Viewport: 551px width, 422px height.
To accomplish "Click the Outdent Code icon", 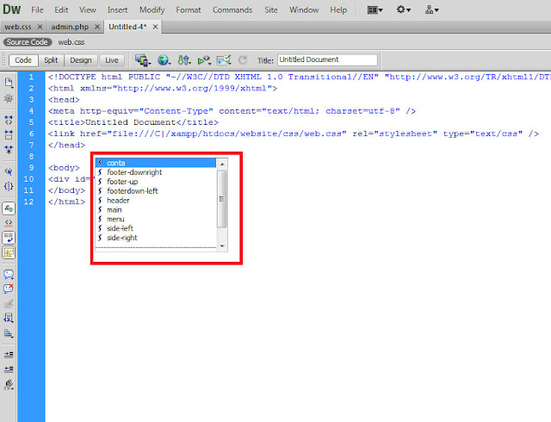I will coord(9,369).
